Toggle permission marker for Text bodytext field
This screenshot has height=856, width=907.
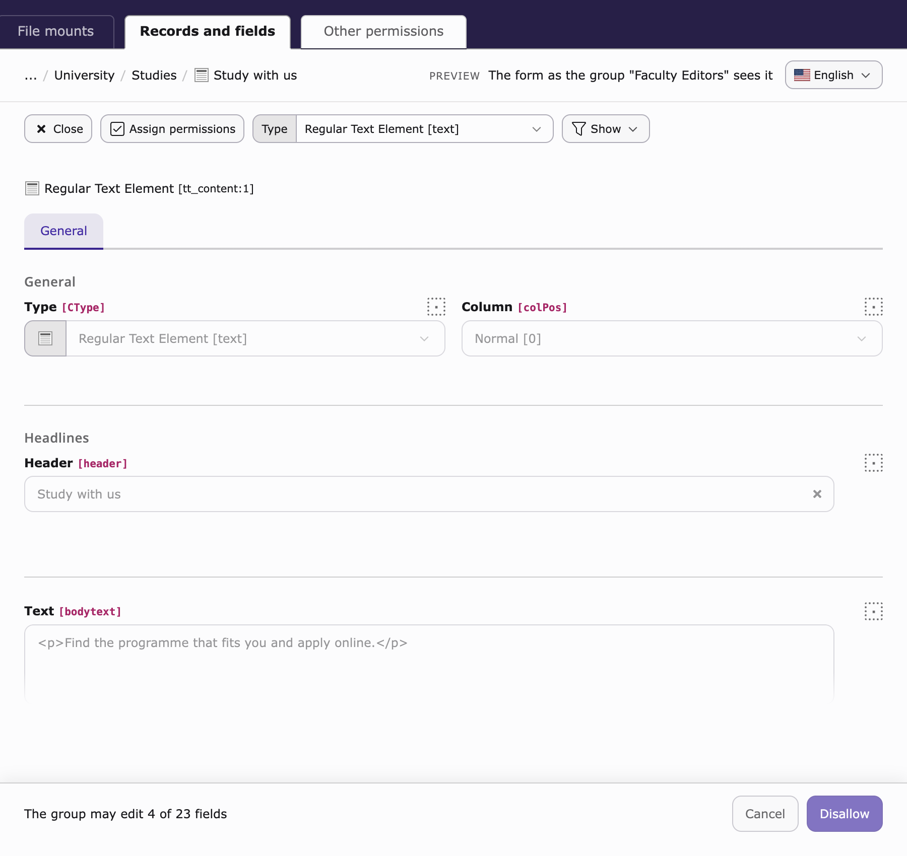click(874, 611)
